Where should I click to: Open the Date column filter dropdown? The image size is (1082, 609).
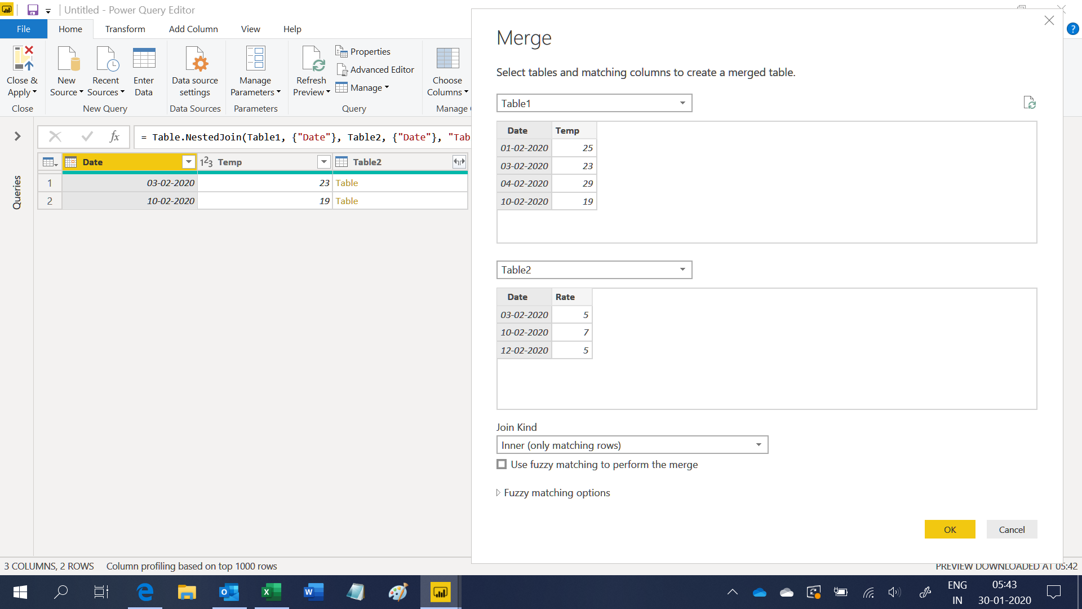189,162
